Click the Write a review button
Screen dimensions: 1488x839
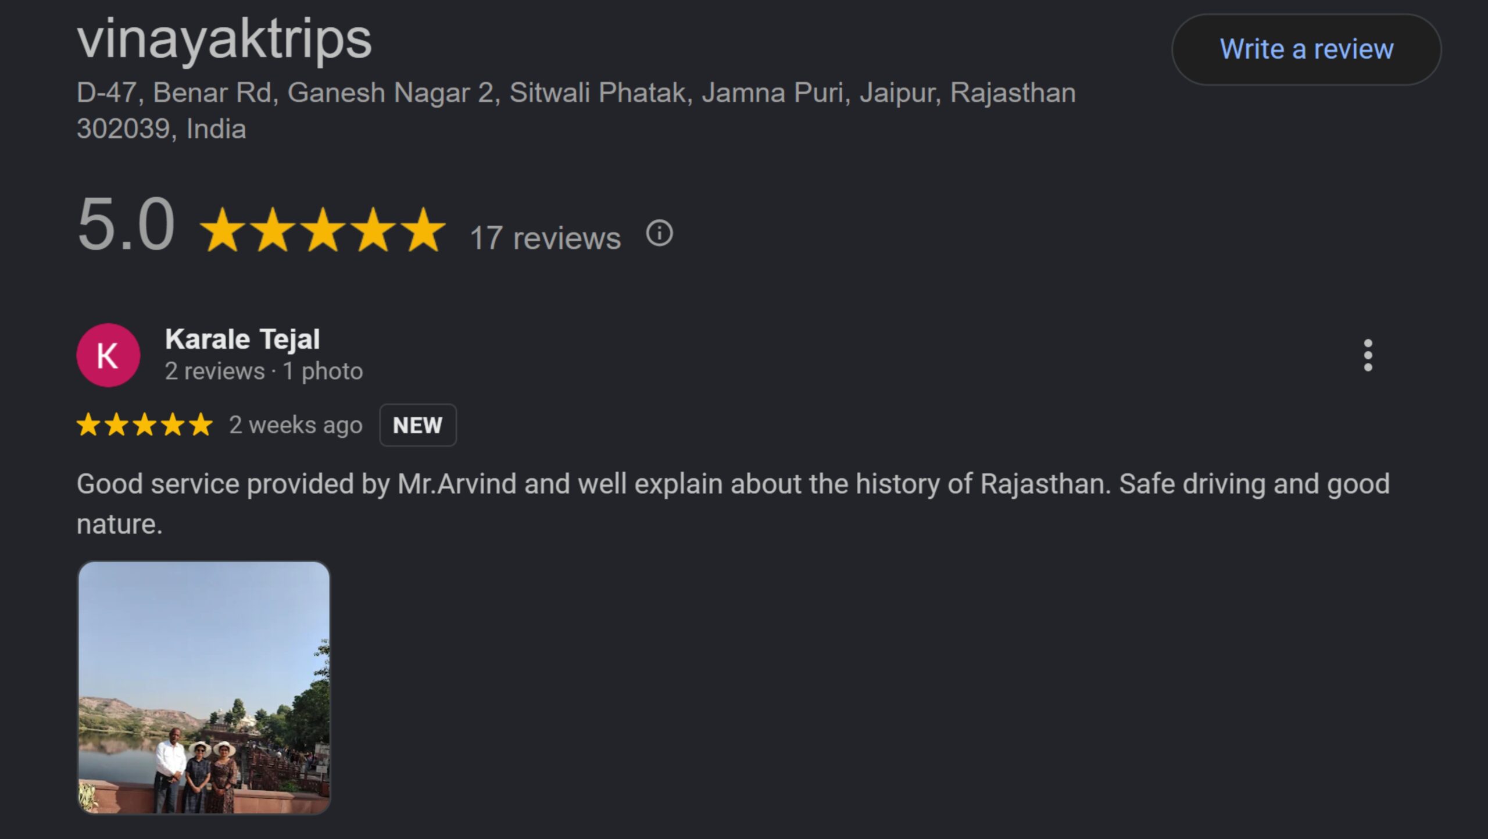tap(1305, 49)
